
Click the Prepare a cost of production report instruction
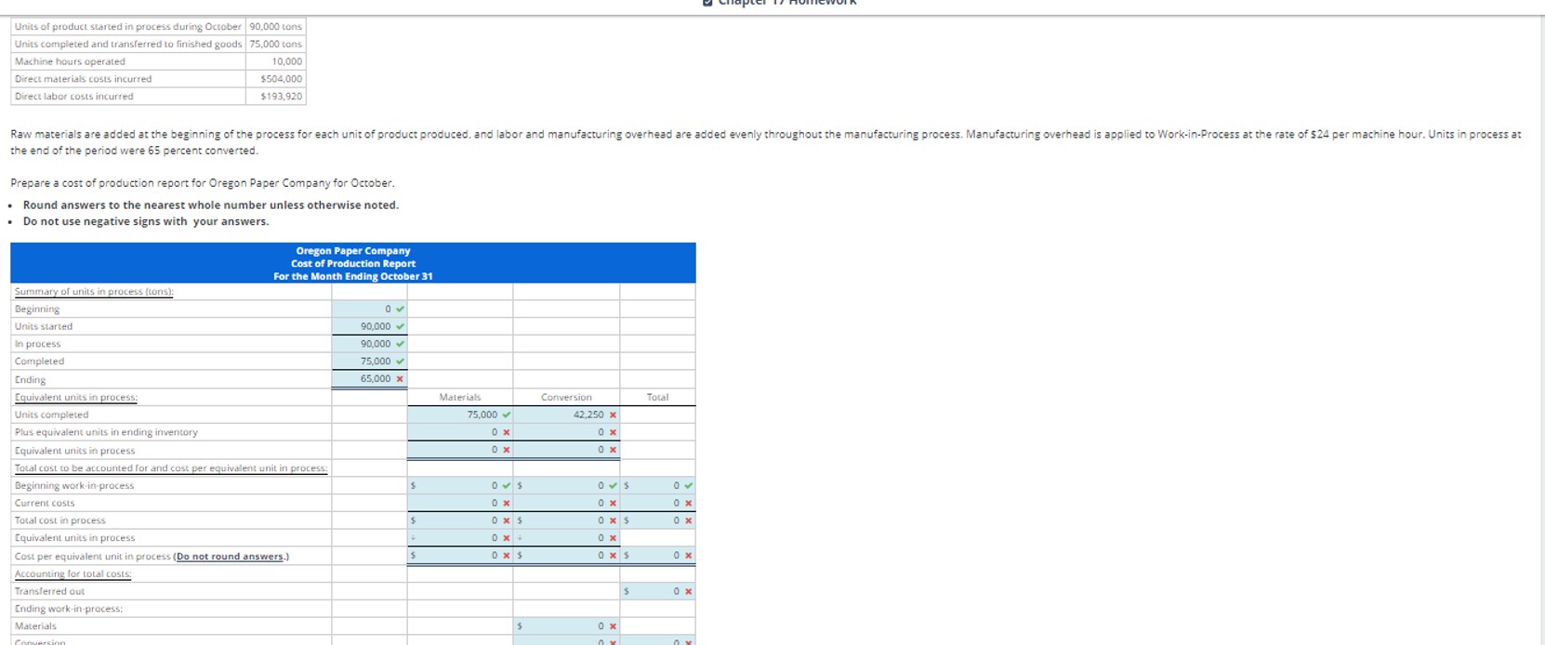point(203,183)
